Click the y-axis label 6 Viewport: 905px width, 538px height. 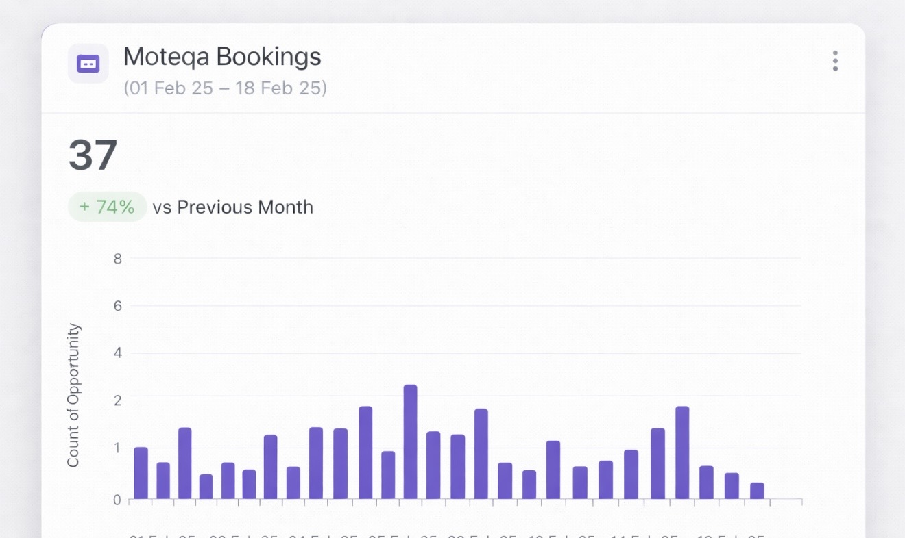118,306
